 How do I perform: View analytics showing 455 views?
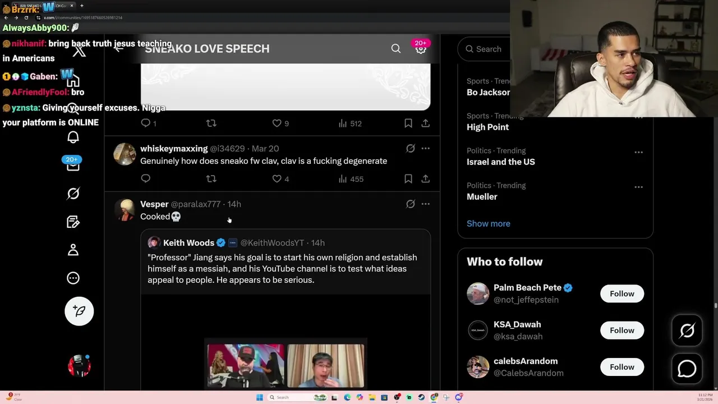[351, 178]
